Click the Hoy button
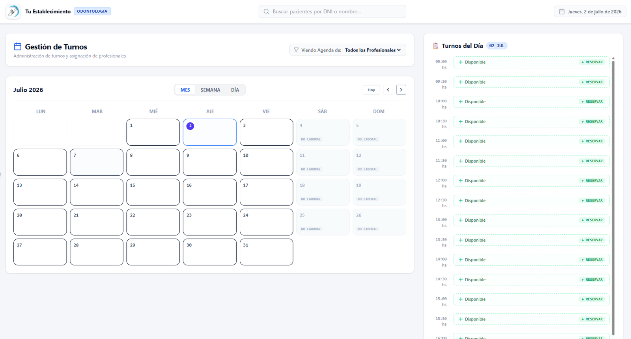631x339 pixels. tap(372, 90)
